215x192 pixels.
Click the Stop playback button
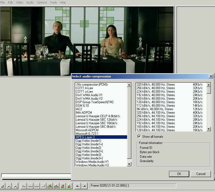click(x=2, y=186)
